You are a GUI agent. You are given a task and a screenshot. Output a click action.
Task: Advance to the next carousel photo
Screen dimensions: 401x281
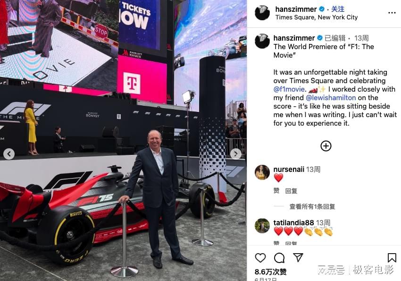tap(235, 154)
